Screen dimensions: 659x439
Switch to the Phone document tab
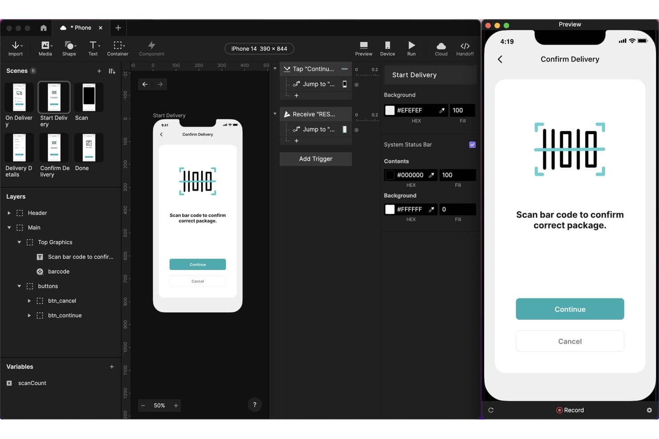pyautogui.click(x=81, y=28)
